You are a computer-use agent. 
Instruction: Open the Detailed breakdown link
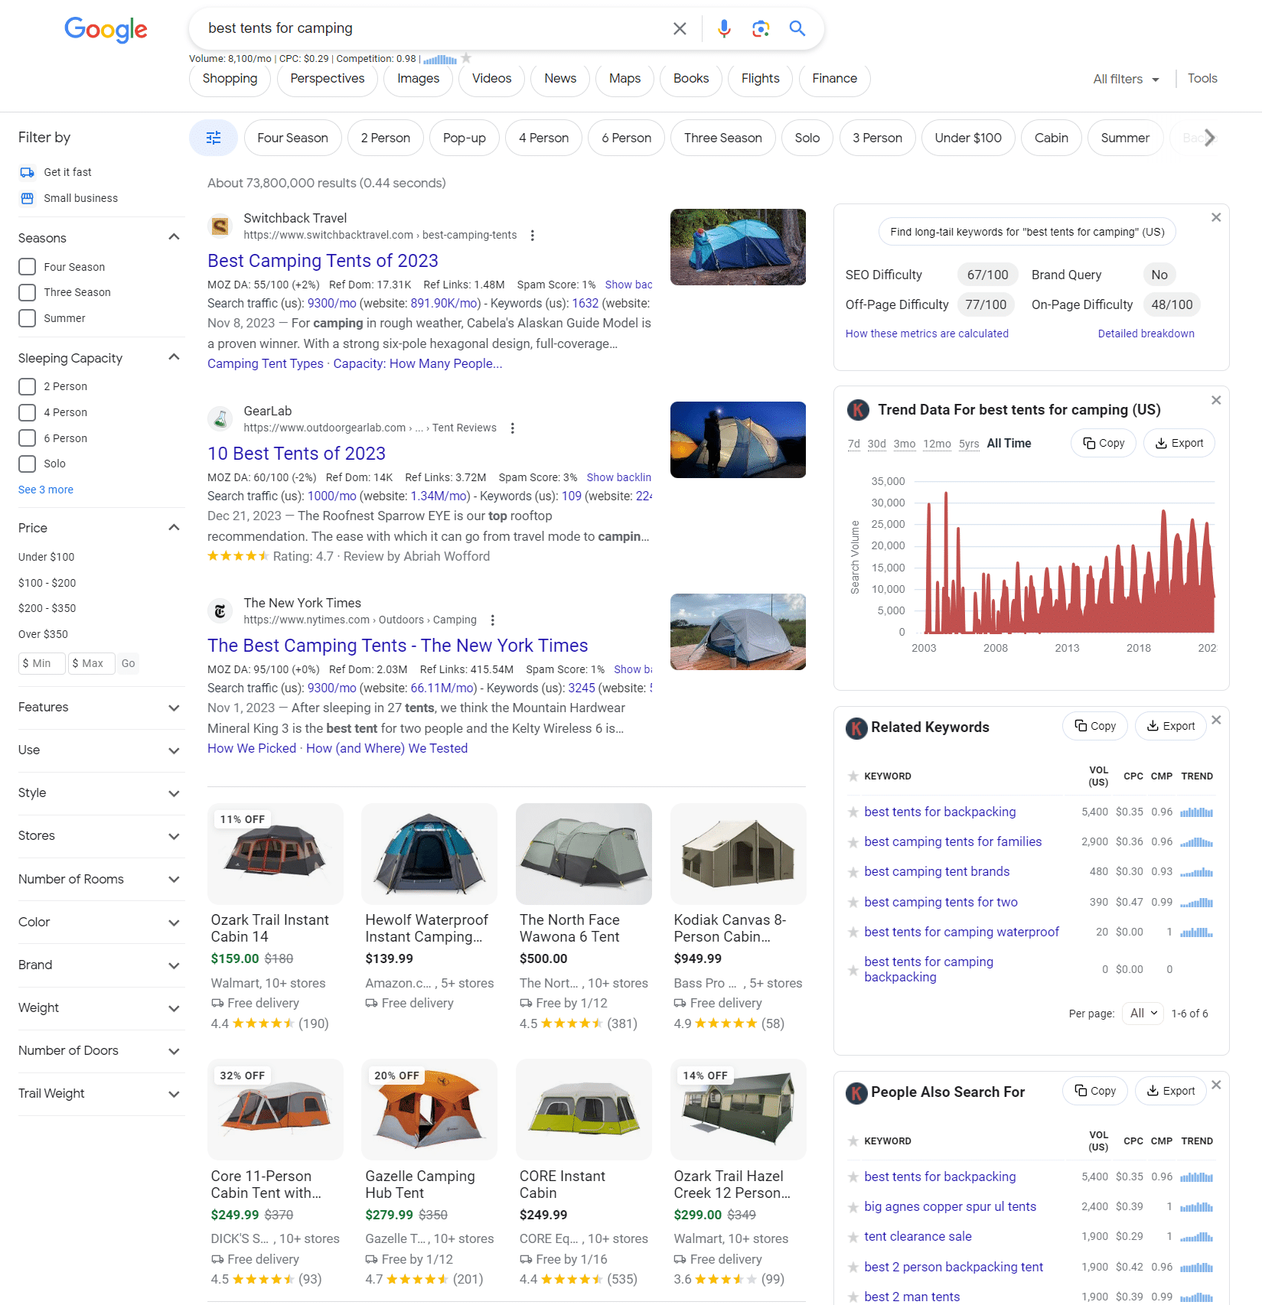click(1146, 334)
